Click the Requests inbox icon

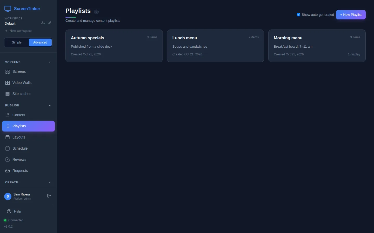[x=8, y=171]
